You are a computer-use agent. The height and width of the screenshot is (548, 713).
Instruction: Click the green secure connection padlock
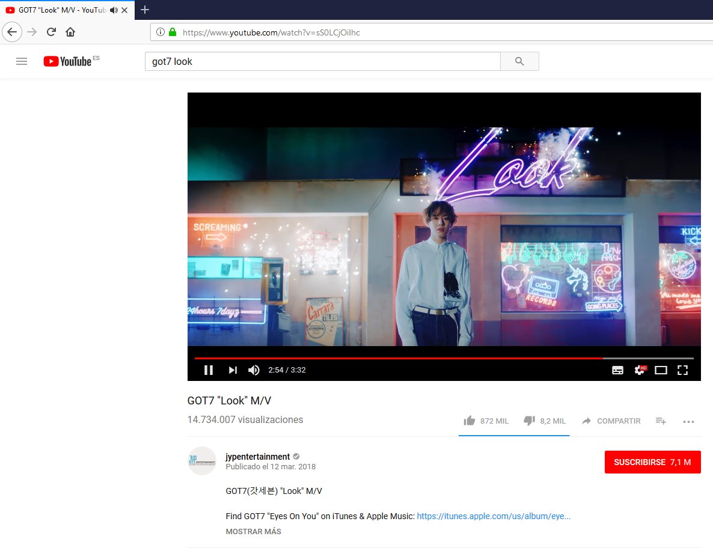pyautogui.click(x=173, y=32)
